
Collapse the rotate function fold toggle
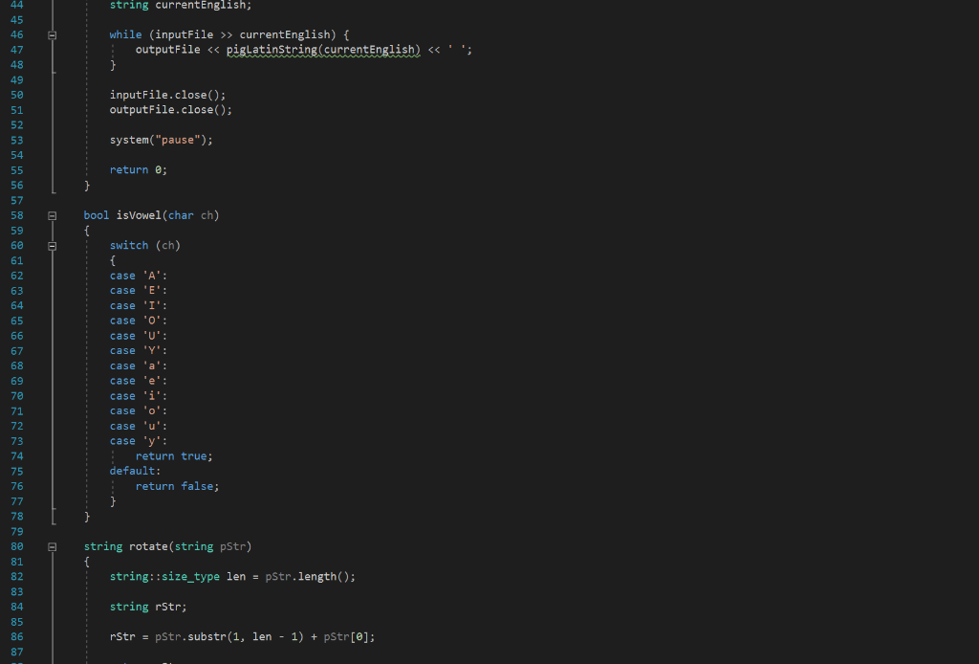(x=53, y=547)
